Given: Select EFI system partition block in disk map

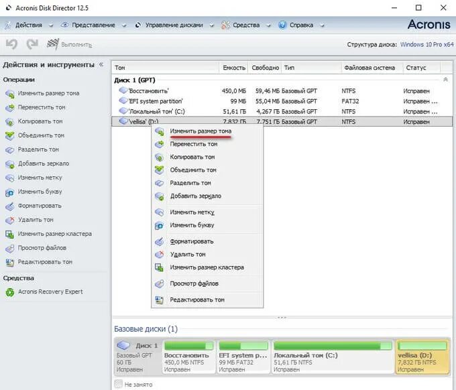Looking at the screenshot, I should coord(243,356).
